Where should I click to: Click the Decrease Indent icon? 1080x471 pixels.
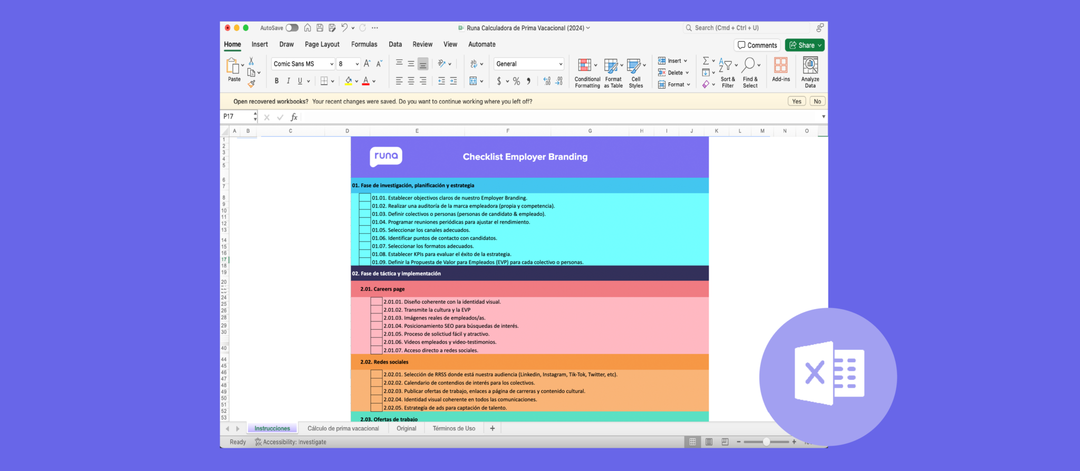click(441, 81)
